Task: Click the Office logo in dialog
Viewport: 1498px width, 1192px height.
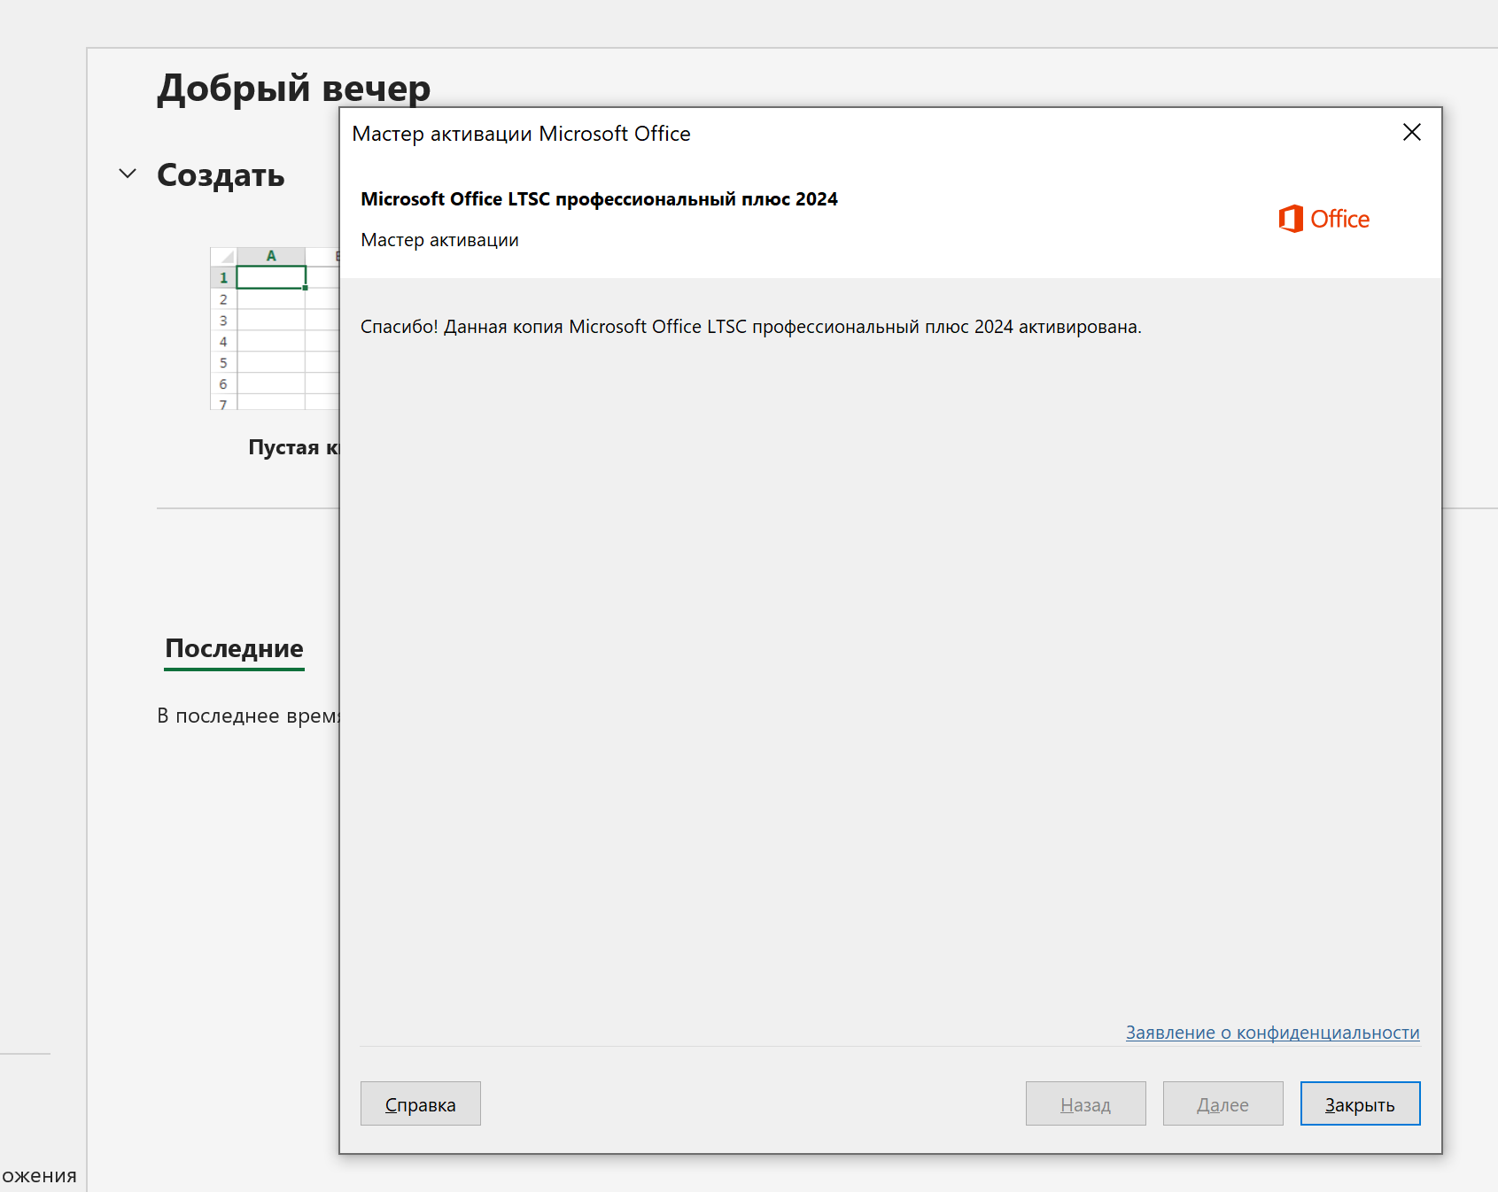Action: pos(1323,219)
